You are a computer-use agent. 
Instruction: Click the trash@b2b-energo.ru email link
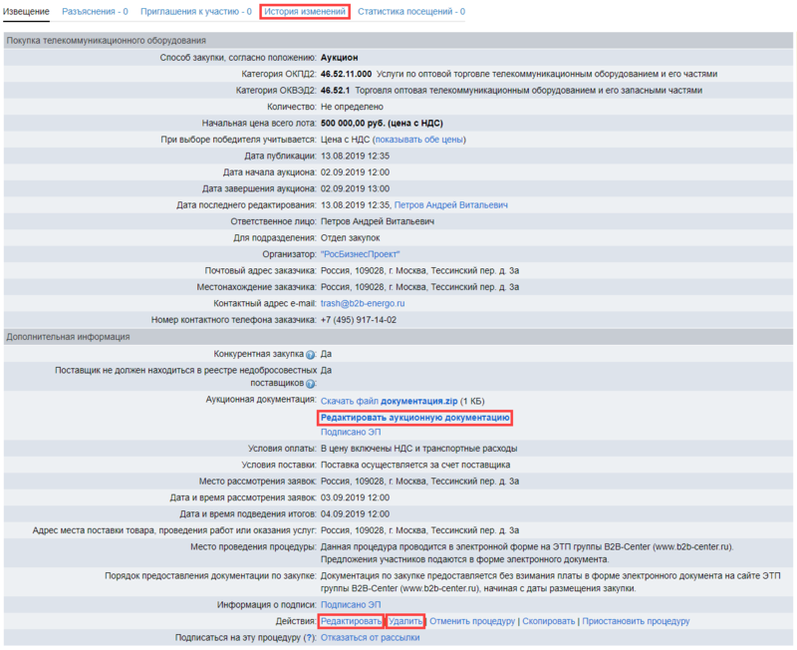363,303
